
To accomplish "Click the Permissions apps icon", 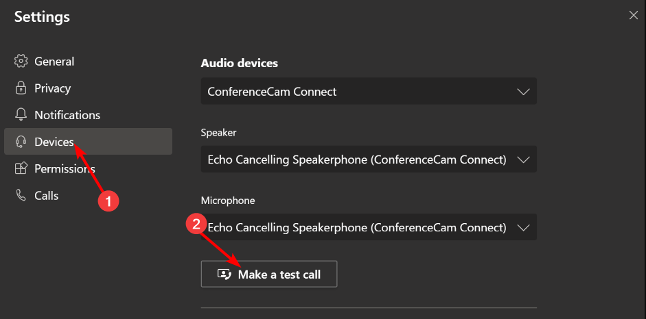I will click(x=21, y=168).
